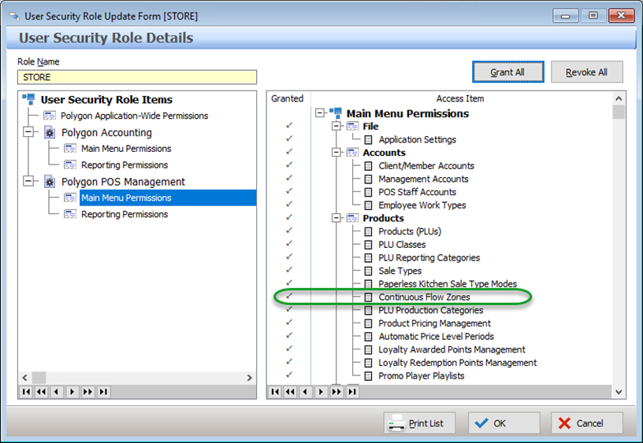Image resolution: width=643 pixels, height=443 pixels.
Task: Toggle granted check for POS Staff Accounts
Action: tap(289, 190)
